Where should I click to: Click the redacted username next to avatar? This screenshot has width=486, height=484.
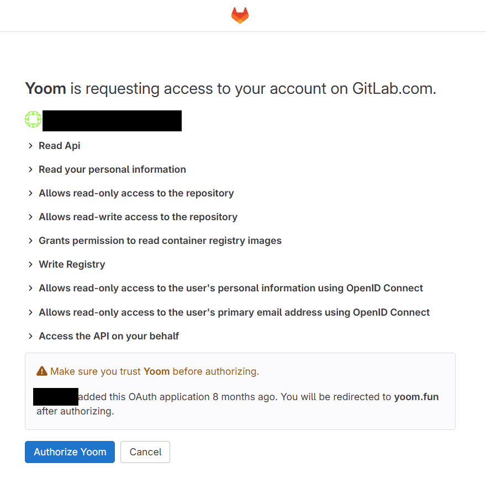pos(112,121)
